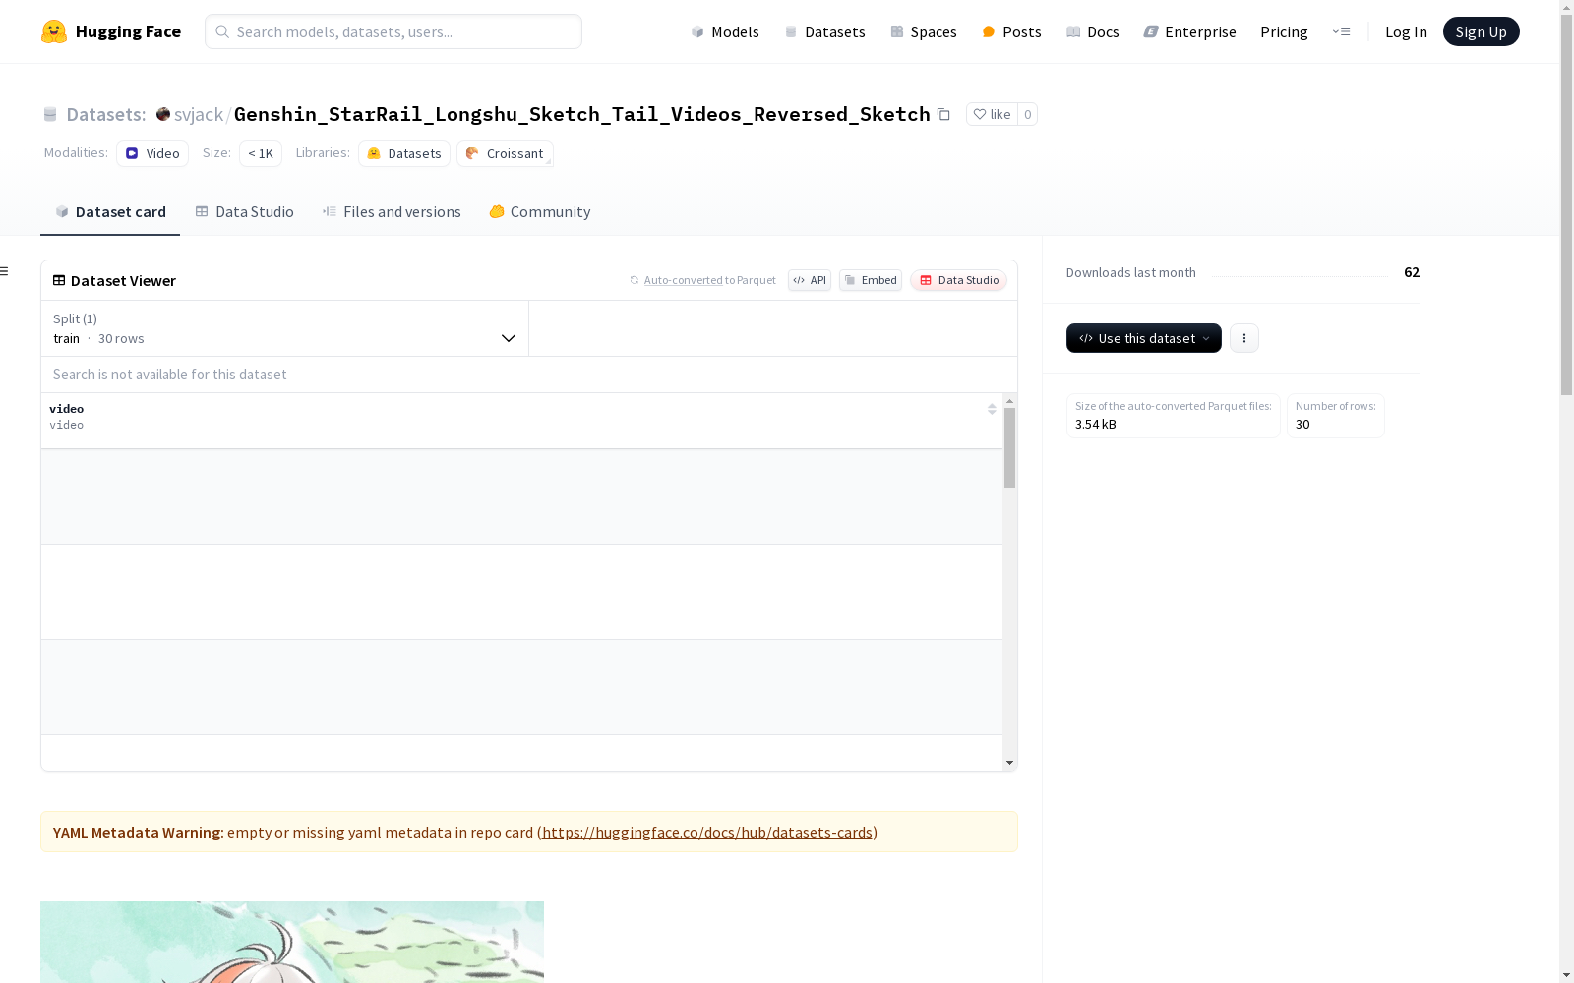1574x983 pixels.
Task: Click the viewer scroll down arrow
Action: (1009, 763)
